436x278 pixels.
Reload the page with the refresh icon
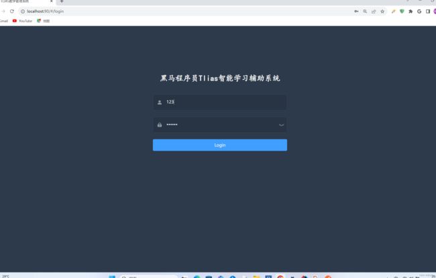click(12, 11)
